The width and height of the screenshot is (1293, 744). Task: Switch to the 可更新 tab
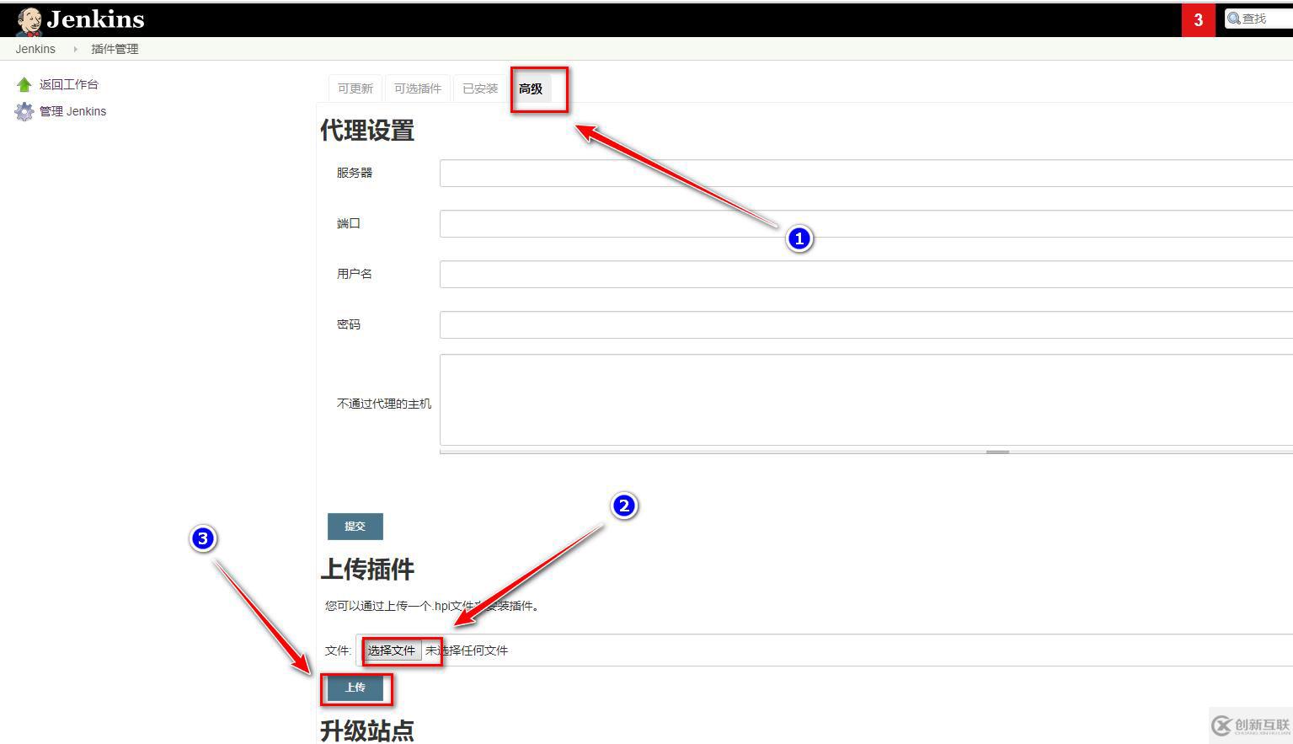355,88
